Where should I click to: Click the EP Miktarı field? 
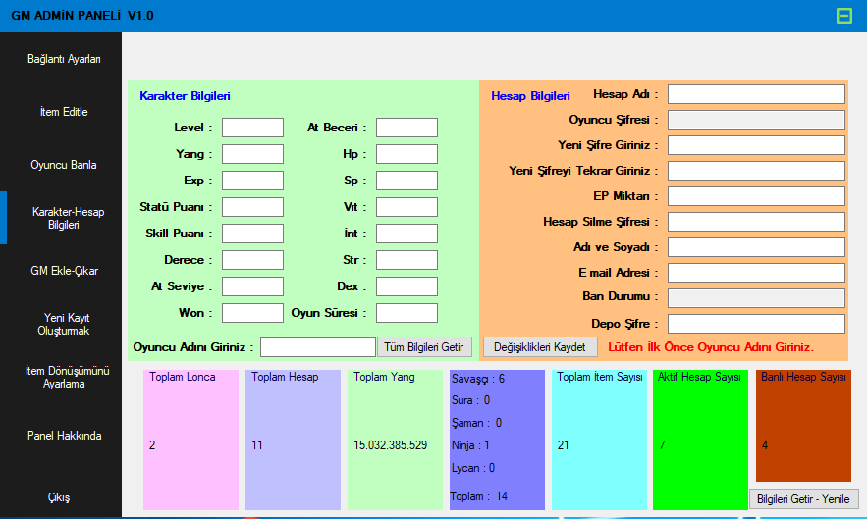pyautogui.click(x=756, y=195)
